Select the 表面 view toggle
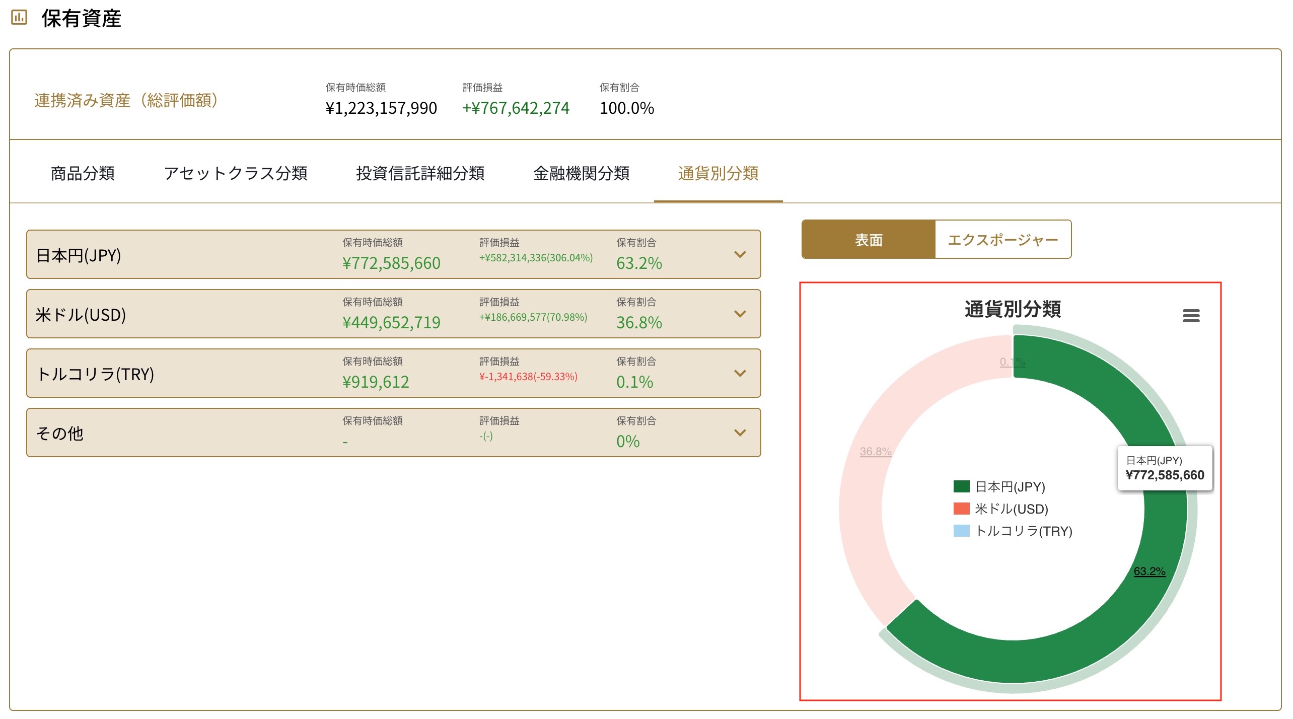 point(869,240)
